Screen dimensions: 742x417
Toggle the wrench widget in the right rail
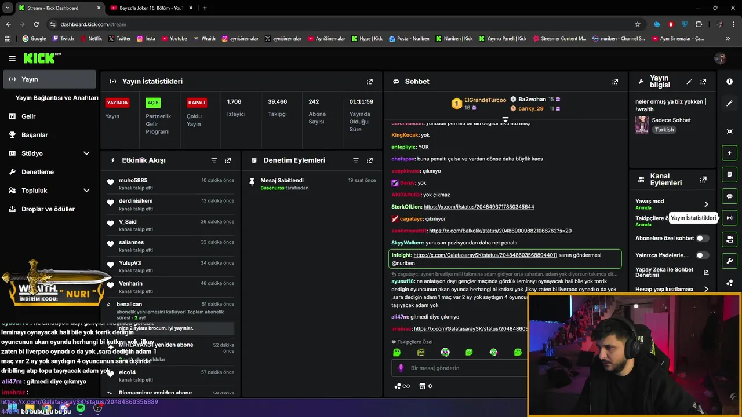(x=729, y=261)
